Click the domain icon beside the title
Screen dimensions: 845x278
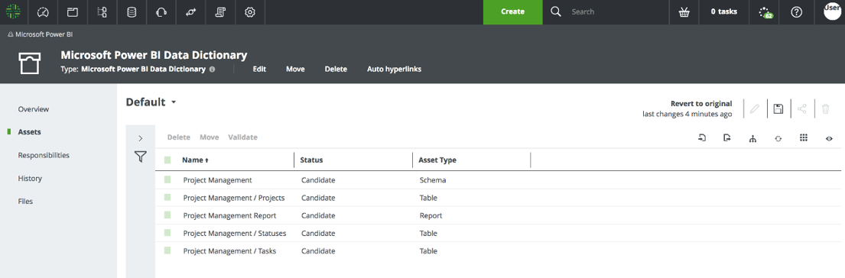tap(31, 63)
